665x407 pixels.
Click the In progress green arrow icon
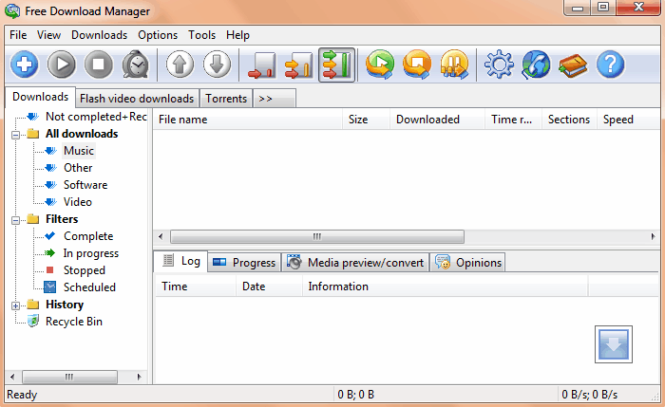50,253
